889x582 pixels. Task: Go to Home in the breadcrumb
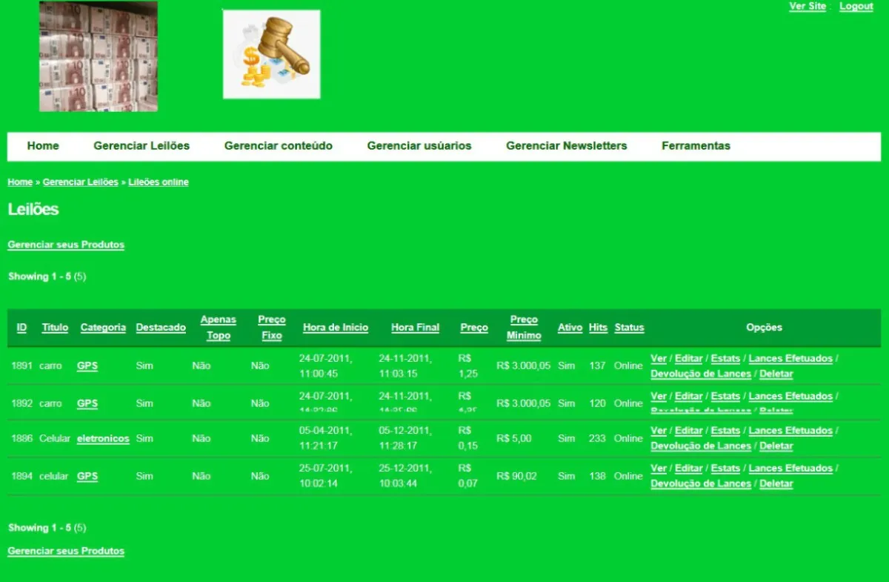click(20, 182)
